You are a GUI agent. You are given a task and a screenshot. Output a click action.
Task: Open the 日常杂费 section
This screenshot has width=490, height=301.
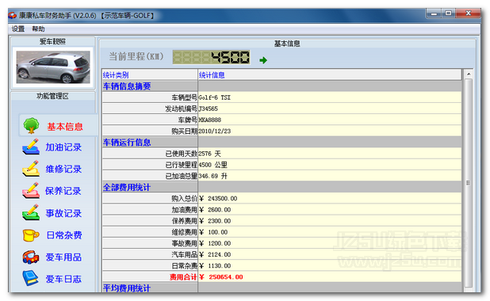point(64,235)
